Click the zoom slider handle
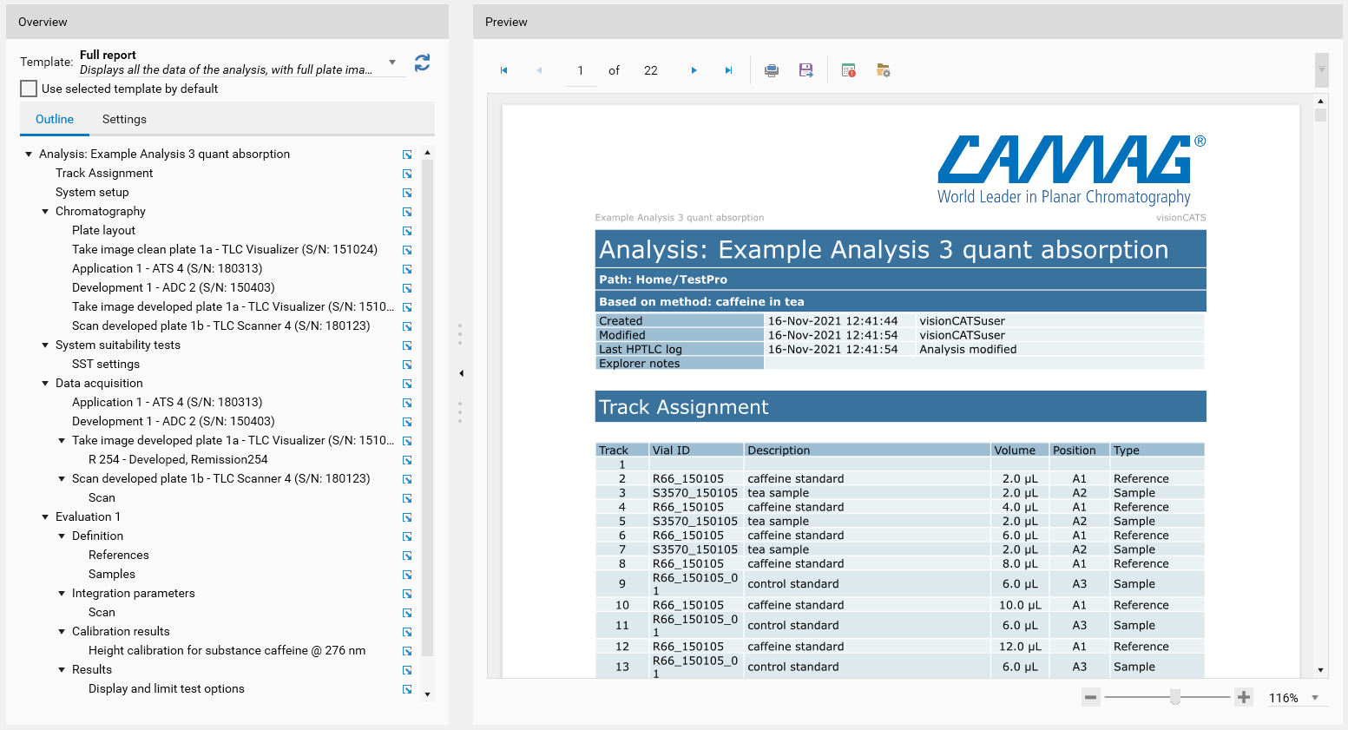Image resolution: width=1348 pixels, height=730 pixels. coord(1174,697)
